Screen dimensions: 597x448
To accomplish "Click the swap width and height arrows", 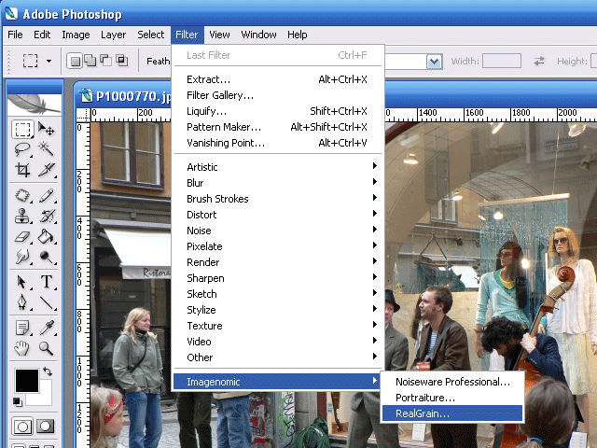I will point(539,61).
